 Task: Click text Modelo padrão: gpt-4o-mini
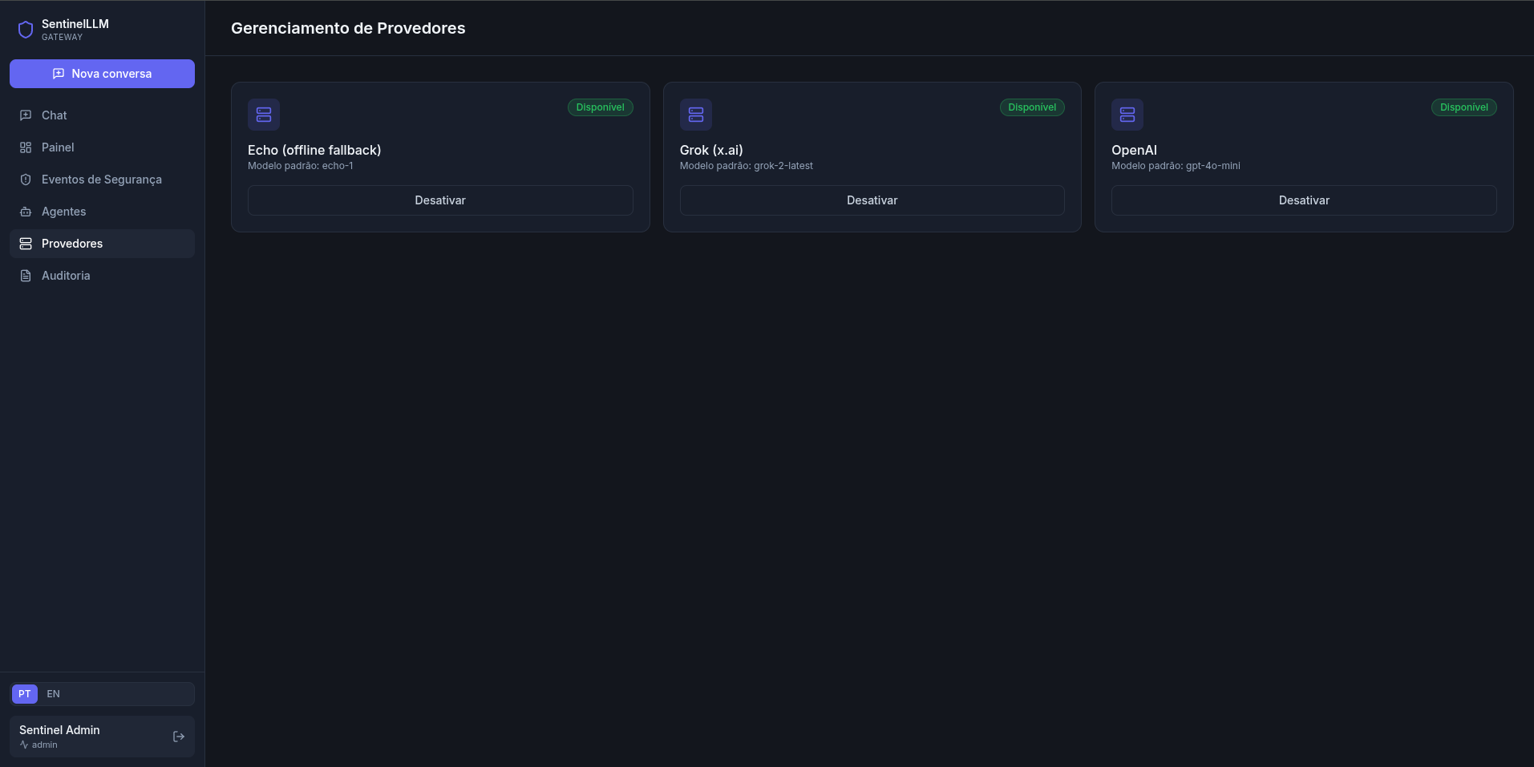[1176, 166]
